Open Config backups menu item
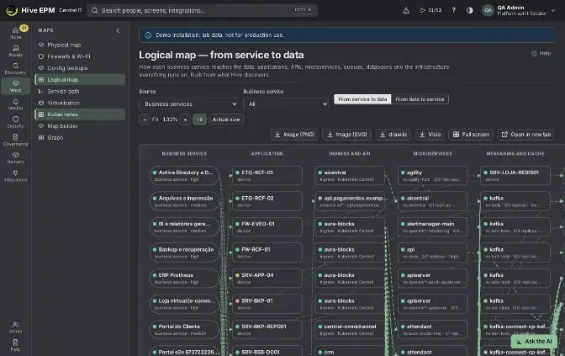This screenshot has height=356, width=565. click(80, 68)
